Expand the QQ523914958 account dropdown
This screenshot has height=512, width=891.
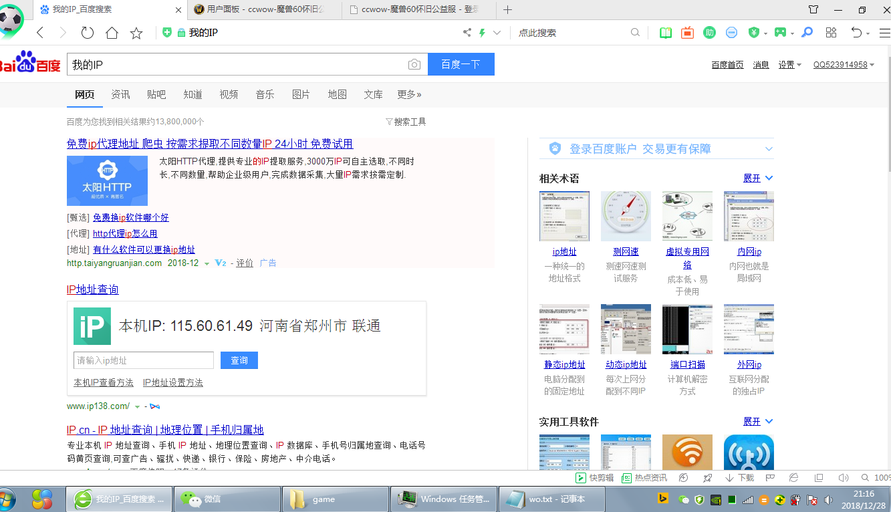tap(844, 65)
